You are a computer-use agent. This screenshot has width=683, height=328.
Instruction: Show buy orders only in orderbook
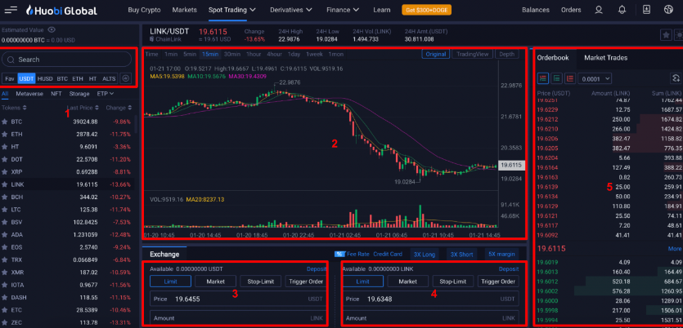pyautogui.click(x=556, y=78)
